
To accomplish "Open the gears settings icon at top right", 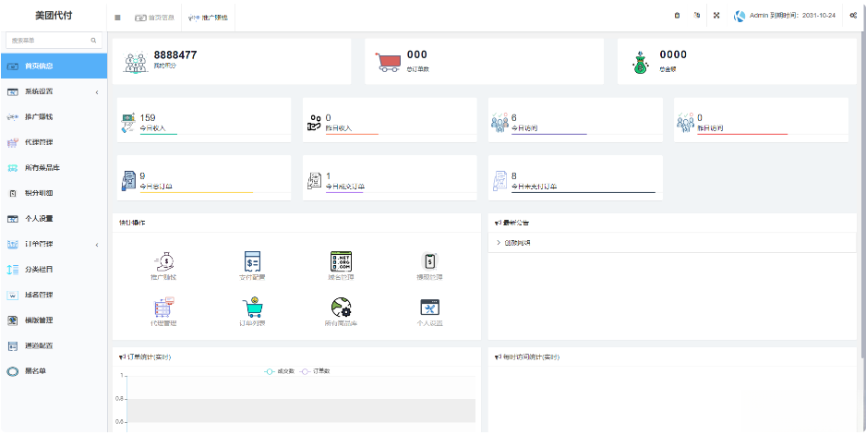I will click(853, 16).
